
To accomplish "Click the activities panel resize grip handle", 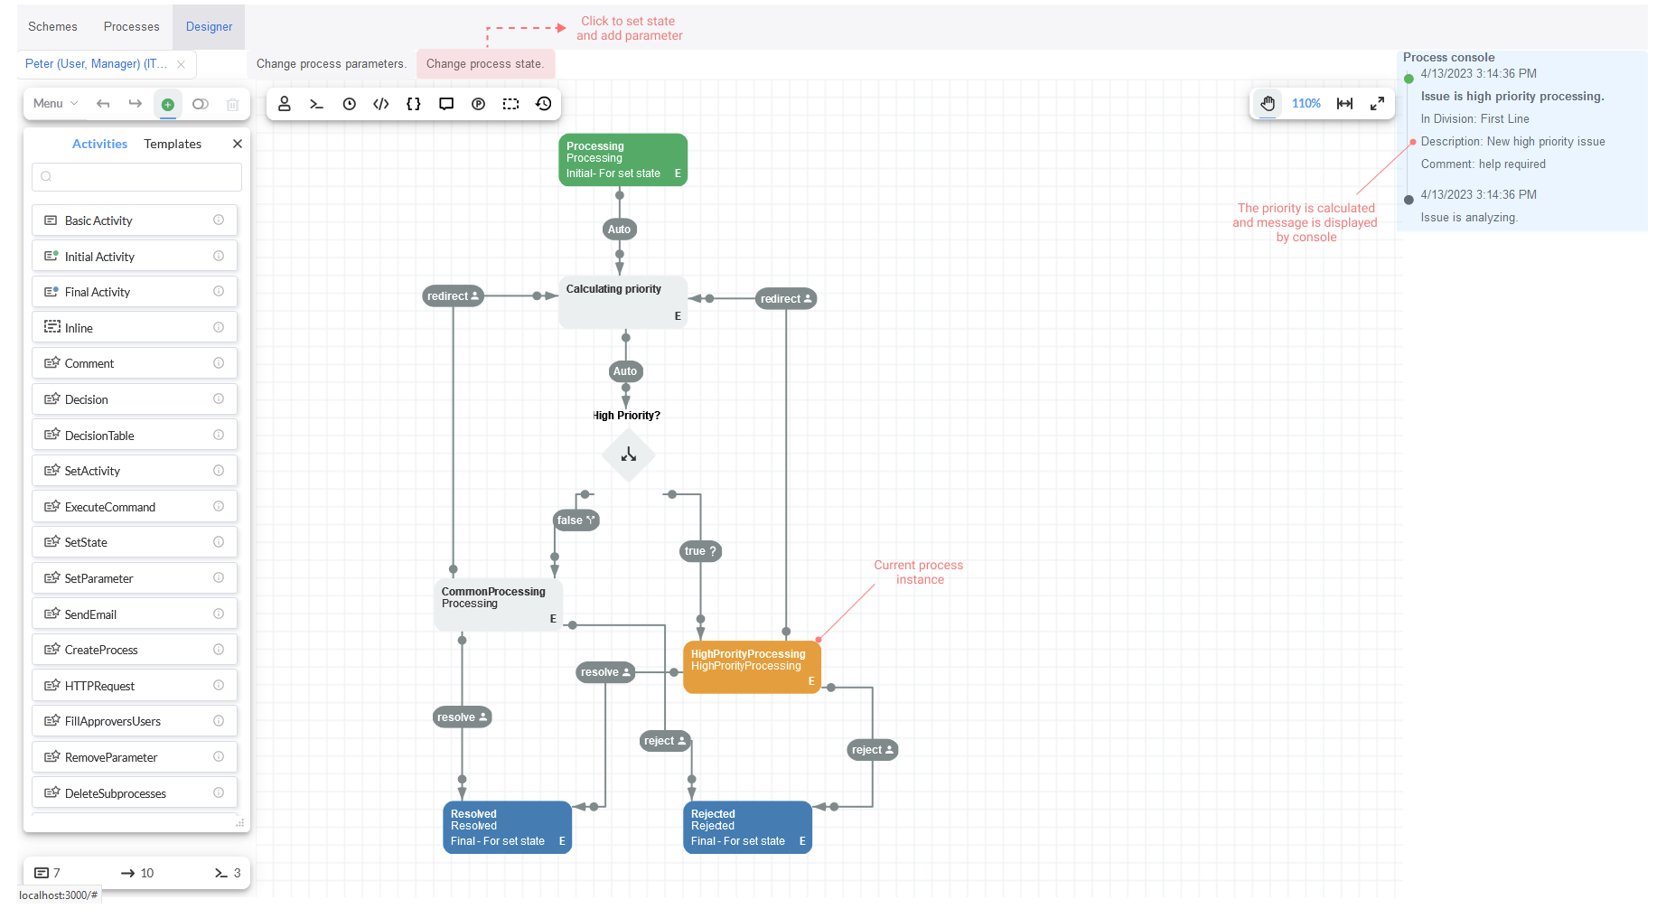I will [x=239, y=823].
